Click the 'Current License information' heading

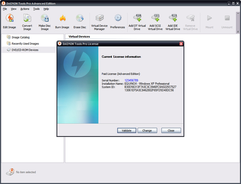[121, 56]
